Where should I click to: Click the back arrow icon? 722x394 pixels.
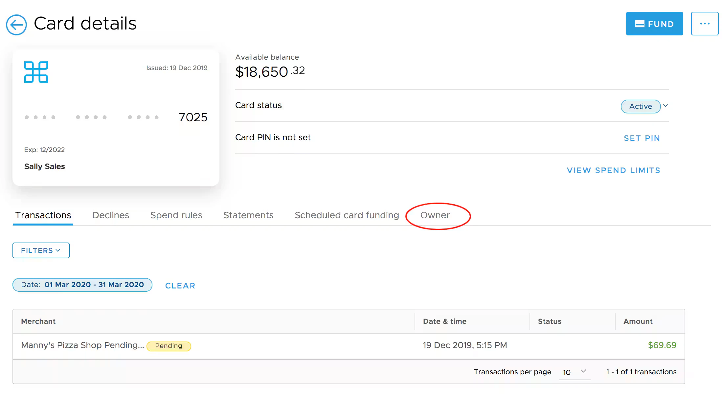[x=16, y=25]
